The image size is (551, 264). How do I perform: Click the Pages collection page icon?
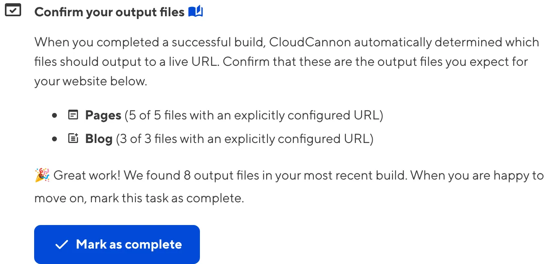[73, 115]
